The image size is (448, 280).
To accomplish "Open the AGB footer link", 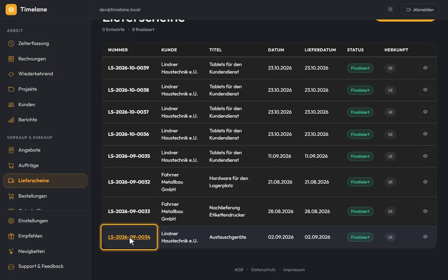I will [238, 270].
